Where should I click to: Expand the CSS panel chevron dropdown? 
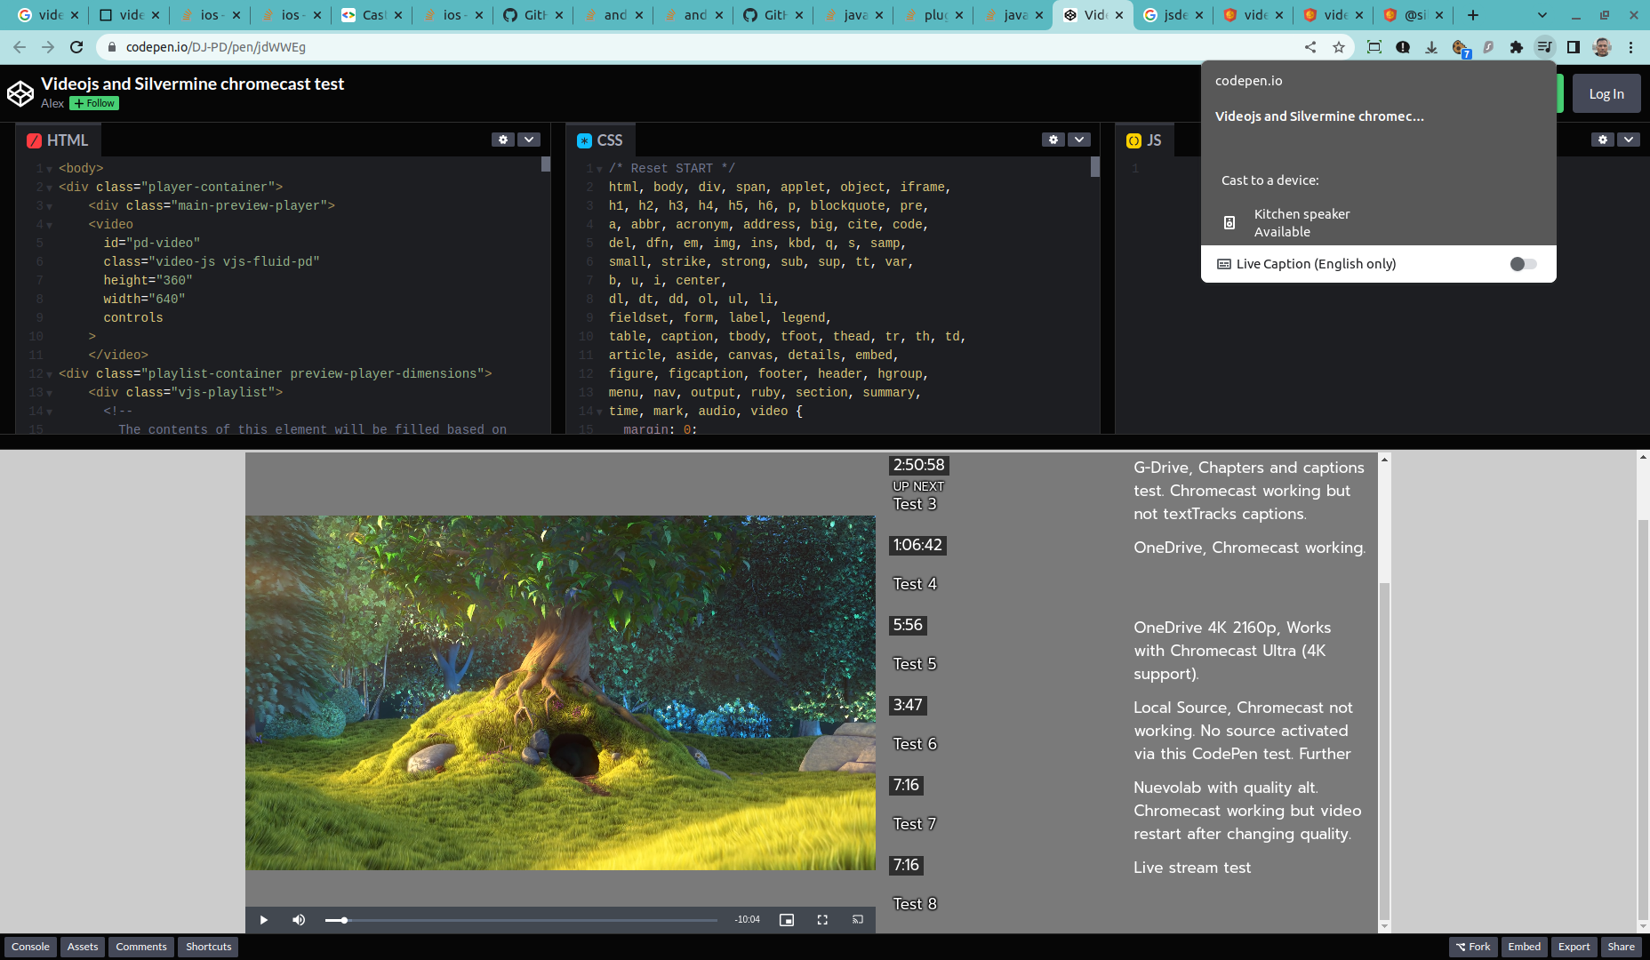pyautogui.click(x=1078, y=140)
